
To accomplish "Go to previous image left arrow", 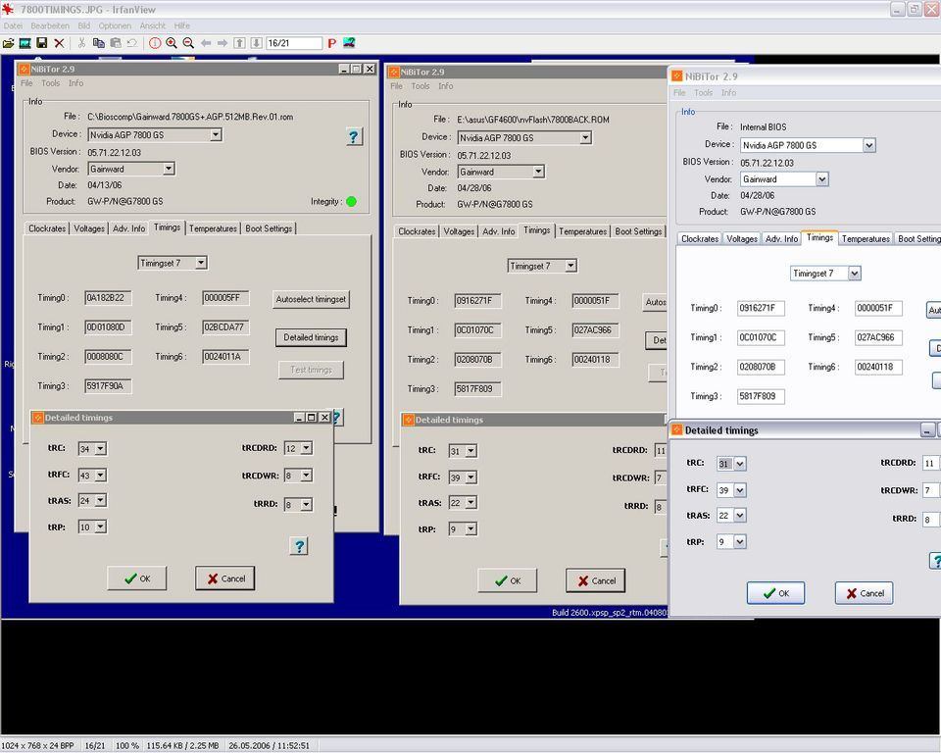I will click(206, 43).
